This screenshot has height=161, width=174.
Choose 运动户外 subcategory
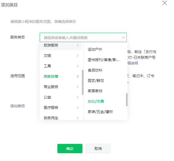click(x=95, y=49)
